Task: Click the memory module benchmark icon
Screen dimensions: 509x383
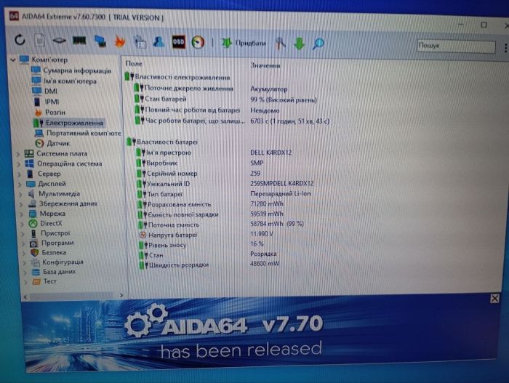Action: pos(79,41)
